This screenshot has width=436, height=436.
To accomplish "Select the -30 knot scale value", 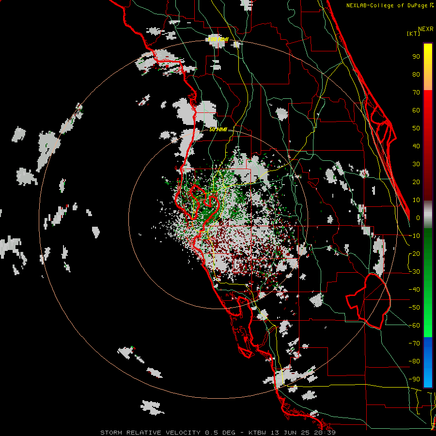I will click(415, 272).
